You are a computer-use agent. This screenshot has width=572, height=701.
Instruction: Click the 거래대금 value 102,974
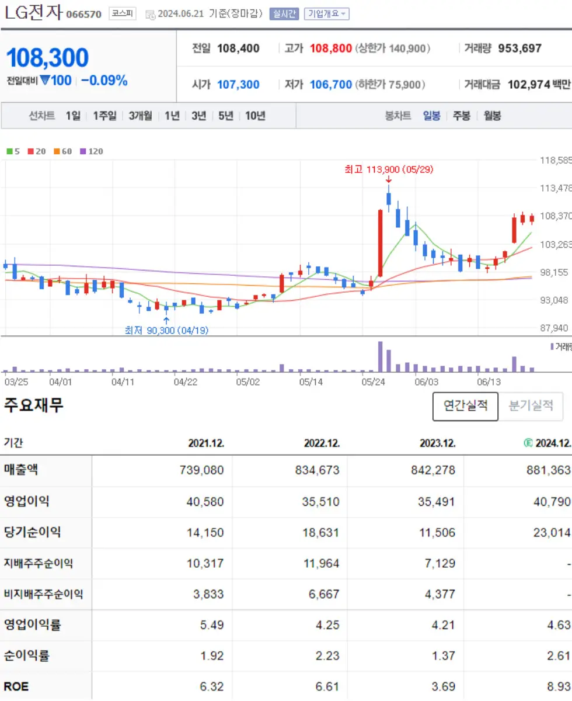(529, 85)
